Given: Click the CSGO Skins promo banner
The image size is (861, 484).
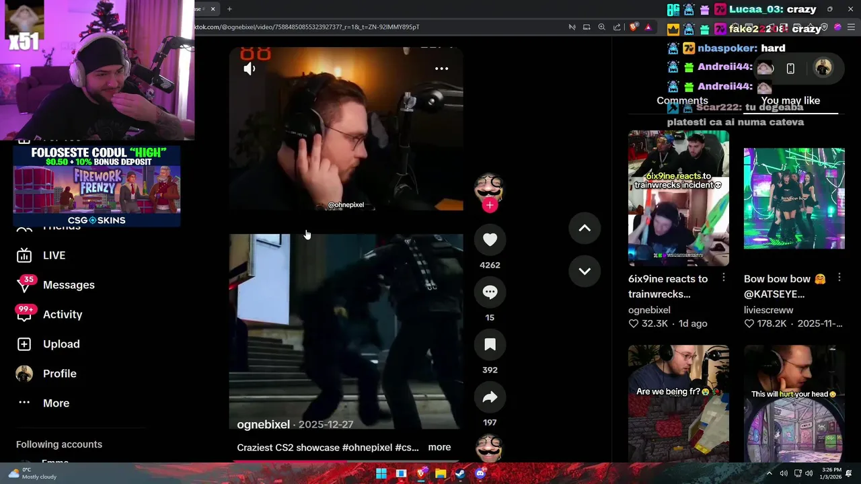Looking at the screenshot, I should [97, 186].
